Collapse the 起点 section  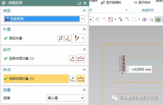(85, 49)
